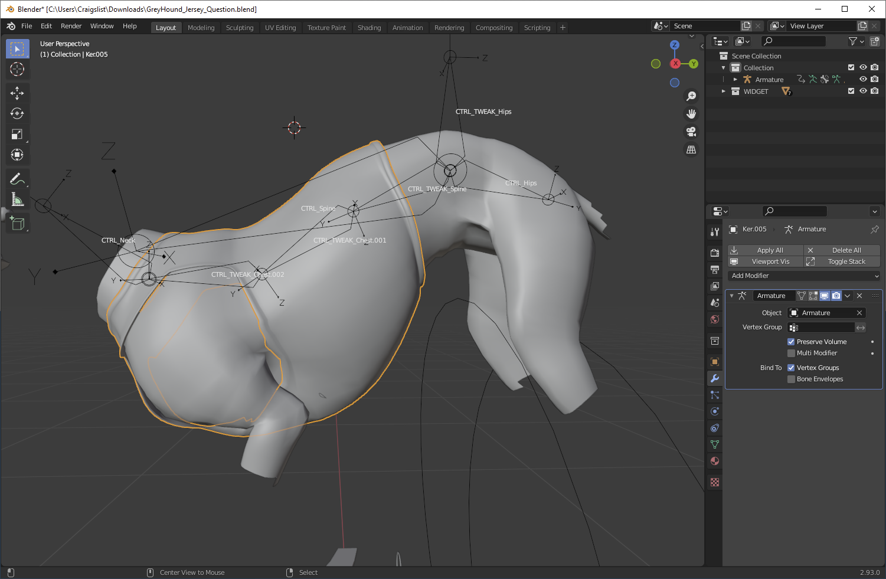Open the properties options dropdown arrow
The height and width of the screenshot is (579, 886).
[875, 211]
